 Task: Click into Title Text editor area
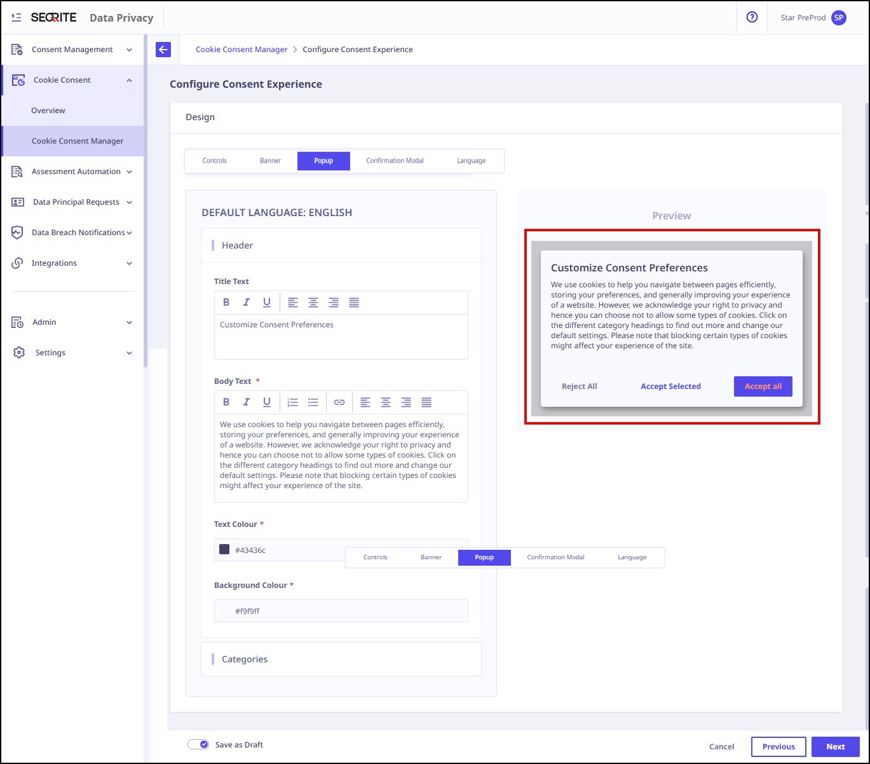click(341, 337)
